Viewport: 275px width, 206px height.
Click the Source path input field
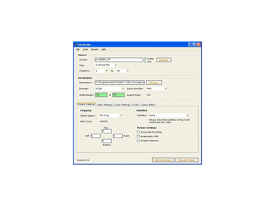119,60
